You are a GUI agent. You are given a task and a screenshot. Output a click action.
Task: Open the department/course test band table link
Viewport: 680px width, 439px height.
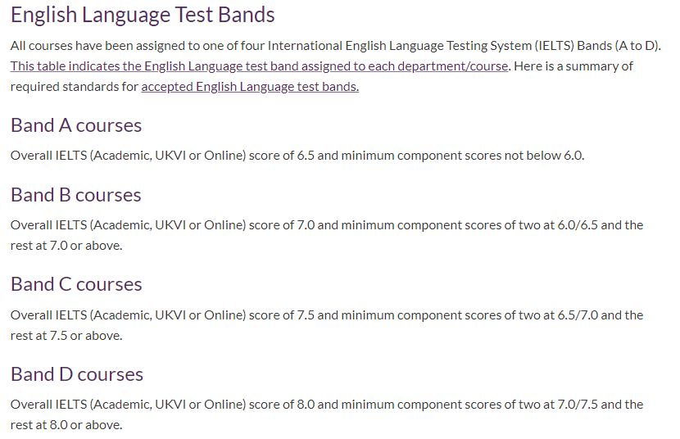[260, 66]
